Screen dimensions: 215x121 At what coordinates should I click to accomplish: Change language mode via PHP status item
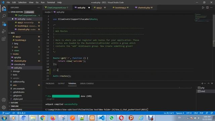coord(202,113)
